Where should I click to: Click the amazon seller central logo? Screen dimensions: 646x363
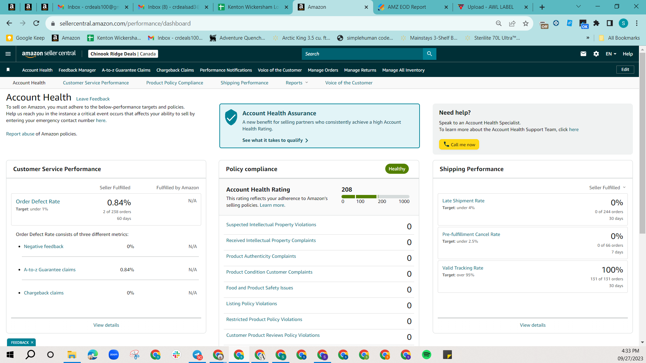pos(49,54)
